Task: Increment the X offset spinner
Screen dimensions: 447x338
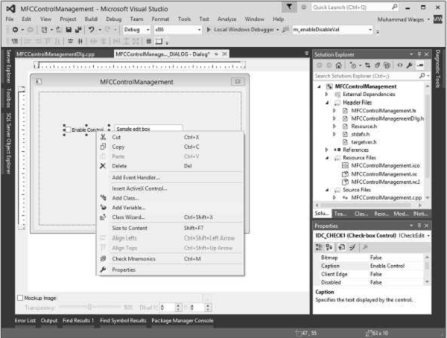Action: [178, 305]
